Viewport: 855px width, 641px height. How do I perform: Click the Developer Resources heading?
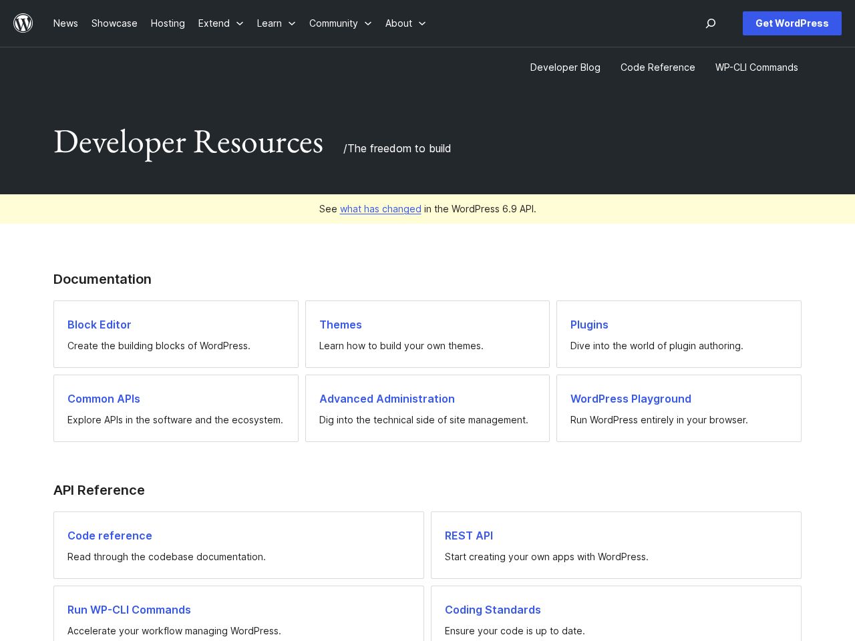coord(188,142)
